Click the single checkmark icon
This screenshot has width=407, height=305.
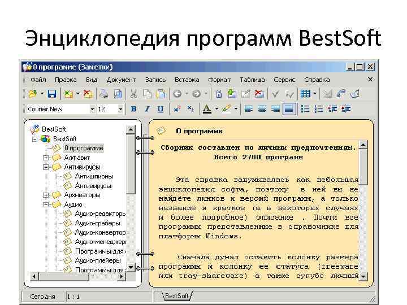[275, 94]
